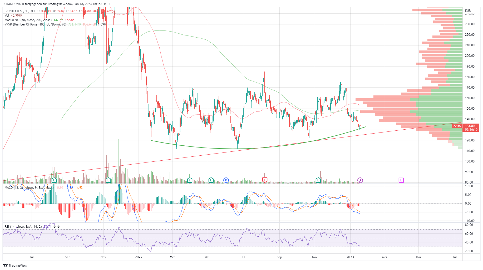Select the MACD (12, 26, close, 9) legend
483x270 pixels.
tap(29, 188)
